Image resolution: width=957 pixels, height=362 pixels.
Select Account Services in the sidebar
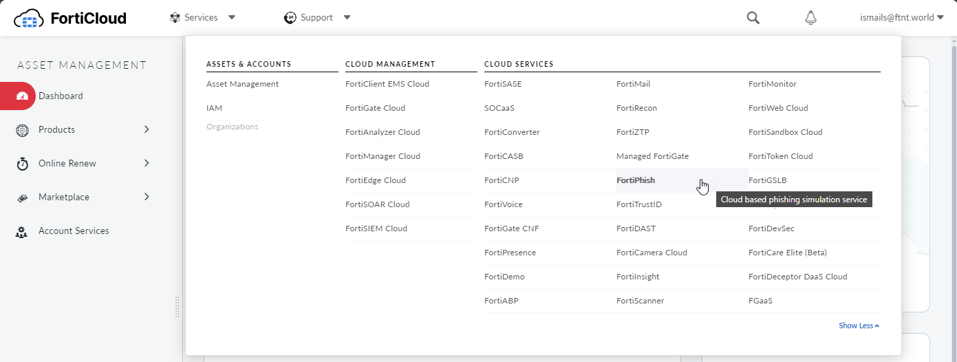[x=74, y=231]
